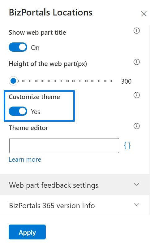Viewport: 150px width, 245px height.
Task: Click the Web part feedback settings heading
Action: click(x=54, y=185)
